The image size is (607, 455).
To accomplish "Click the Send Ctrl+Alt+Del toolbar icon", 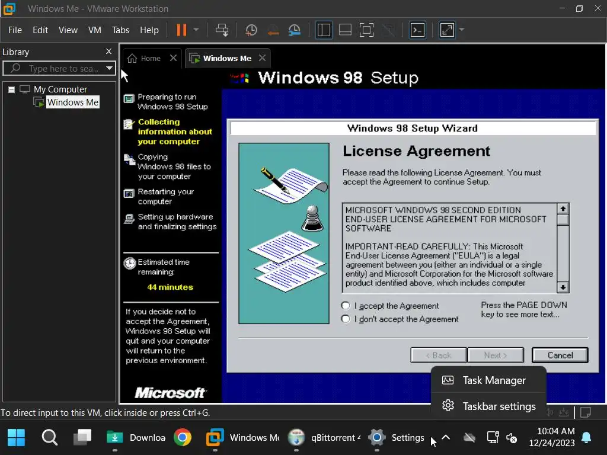I will (x=222, y=30).
